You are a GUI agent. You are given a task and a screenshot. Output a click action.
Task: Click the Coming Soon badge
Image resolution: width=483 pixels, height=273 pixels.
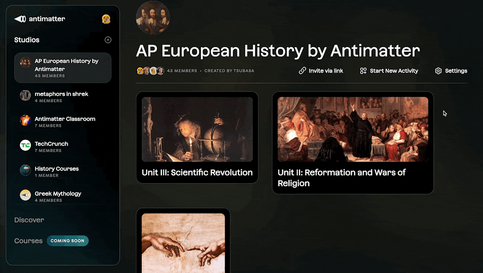(68, 241)
